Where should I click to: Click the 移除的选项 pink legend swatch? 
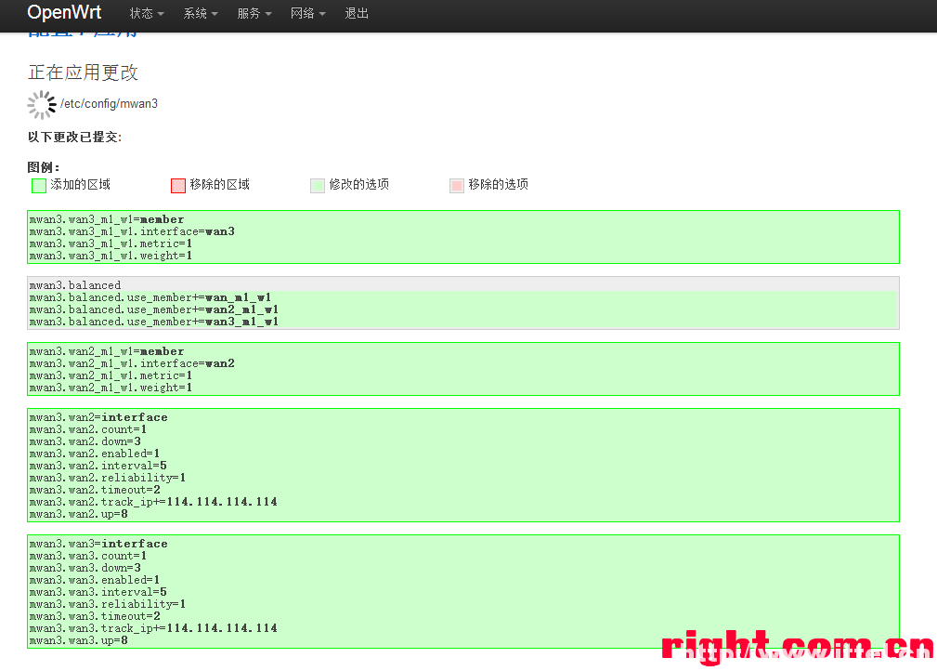click(x=457, y=185)
